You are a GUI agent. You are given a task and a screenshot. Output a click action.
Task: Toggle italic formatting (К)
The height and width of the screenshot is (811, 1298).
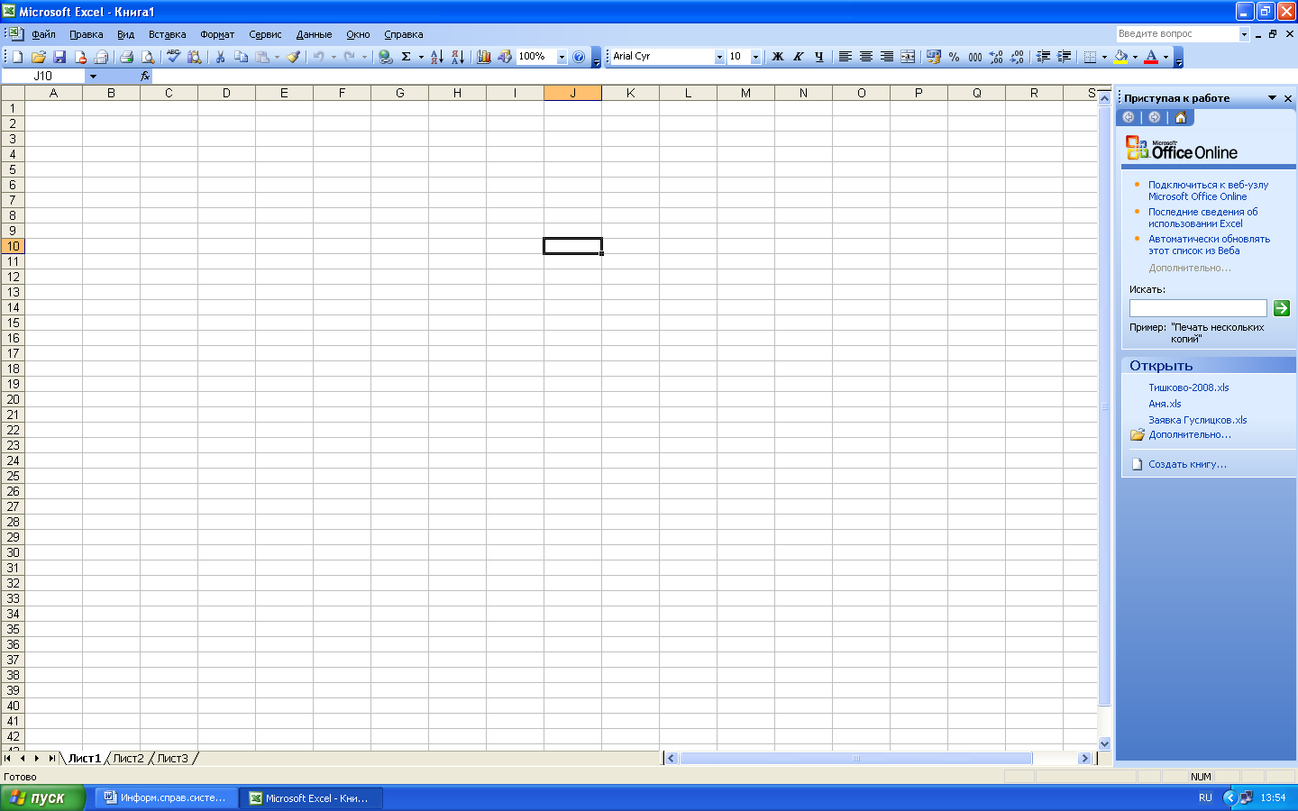pyautogui.click(x=798, y=57)
